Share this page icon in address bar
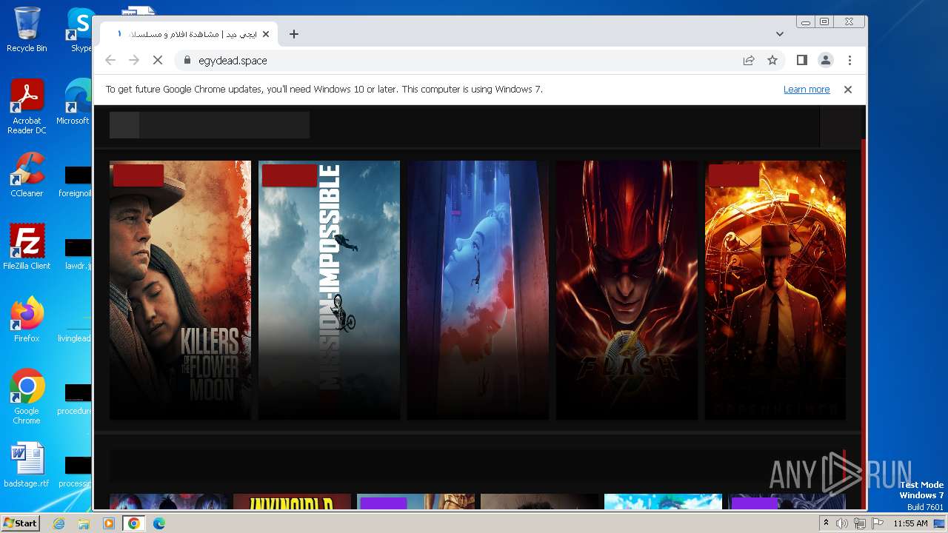Viewport: 948px width, 533px height. 749,61
